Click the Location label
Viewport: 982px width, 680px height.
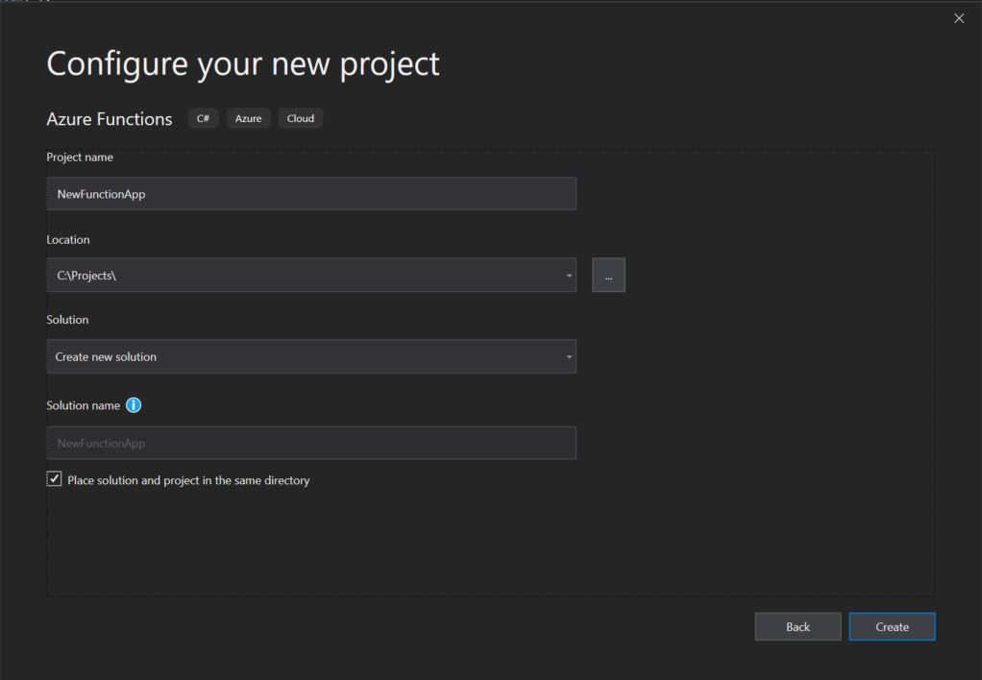tap(67, 240)
